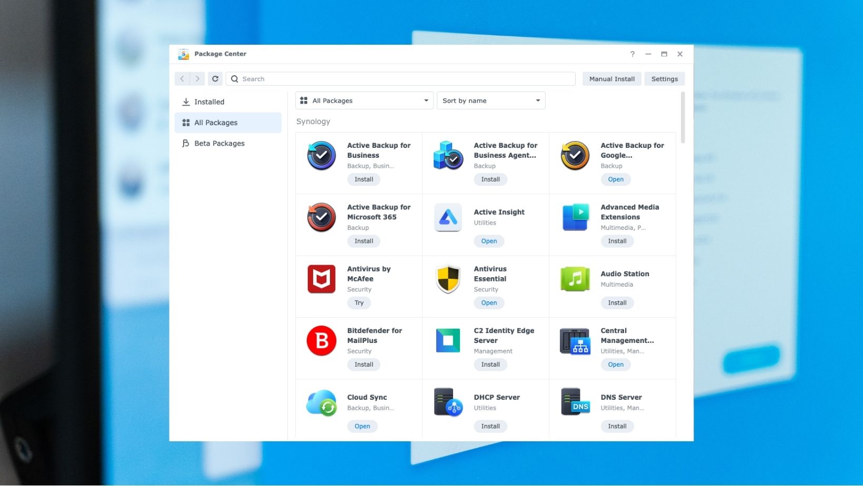Install Advanced Media Extensions
The width and height of the screenshot is (863, 486).
tap(617, 241)
